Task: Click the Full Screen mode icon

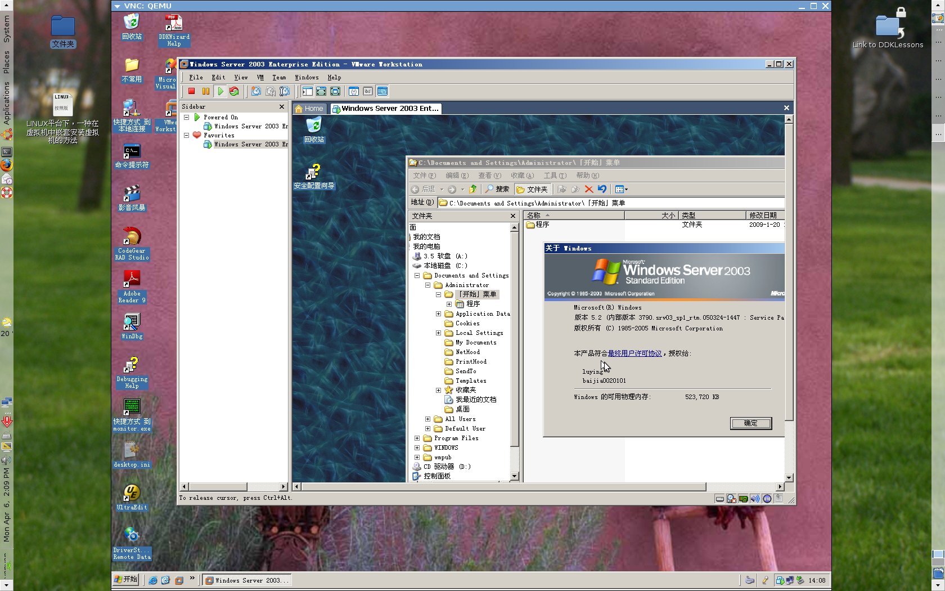Action: [335, 91]
